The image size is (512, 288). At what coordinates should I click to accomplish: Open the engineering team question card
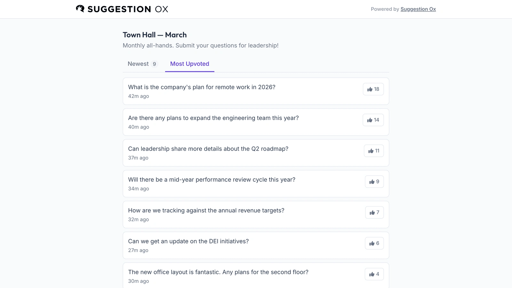point(256,122)
